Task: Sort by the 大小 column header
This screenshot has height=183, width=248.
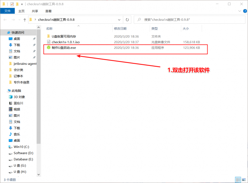Action: [186, 28]
